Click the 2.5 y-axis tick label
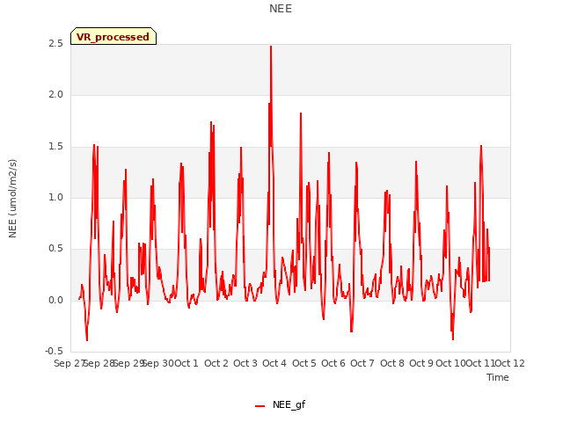The height and width of the screenshot is (422, 563). pos(55,44)
